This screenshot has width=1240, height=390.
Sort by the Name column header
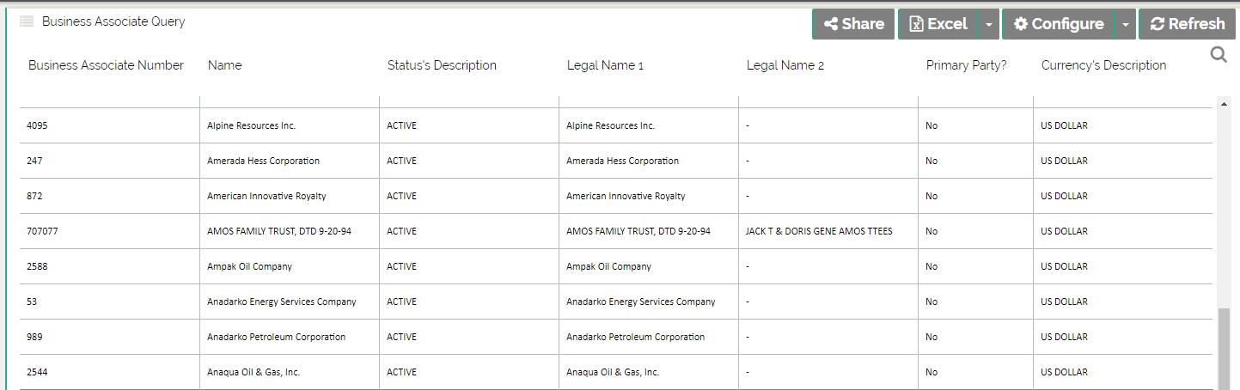[x=224, y=65]
